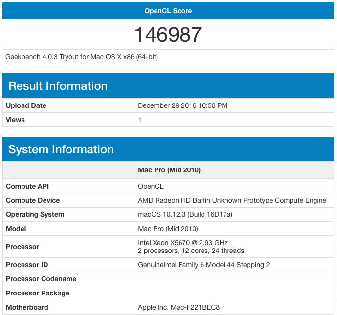Select the OpenCL value in Compute API row
The image size is (337, 315).
click(151, 186)
